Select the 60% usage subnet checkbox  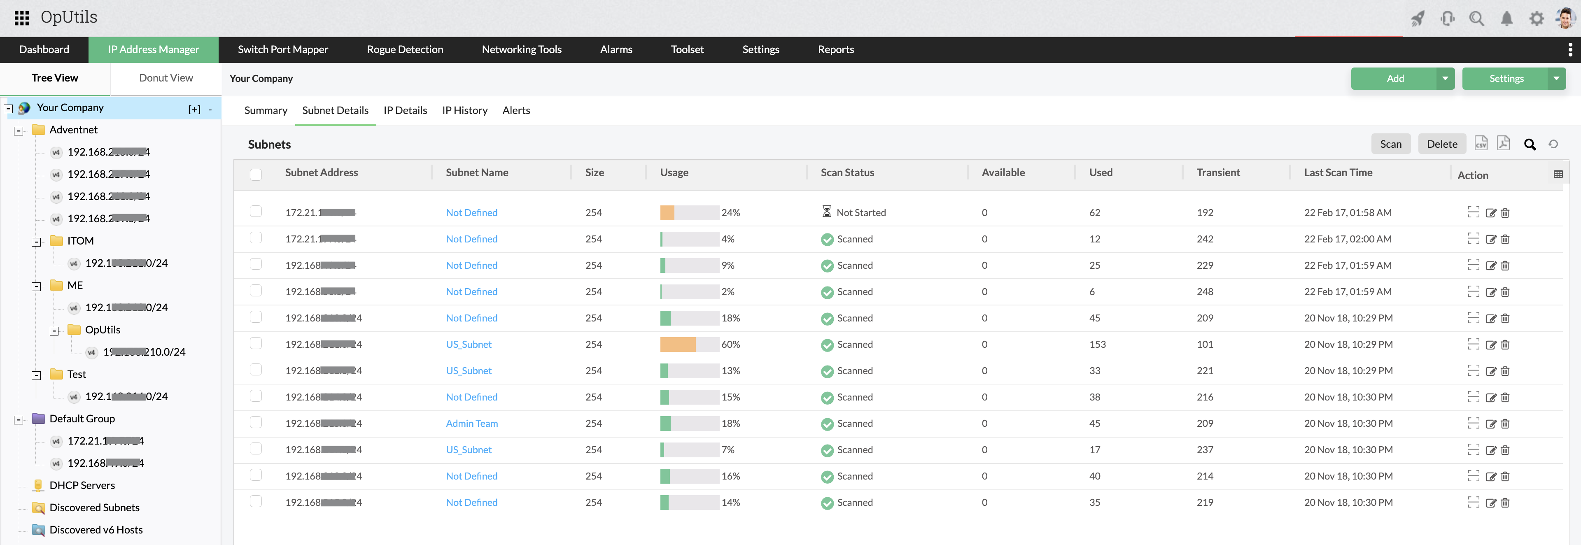pos(256,343)
